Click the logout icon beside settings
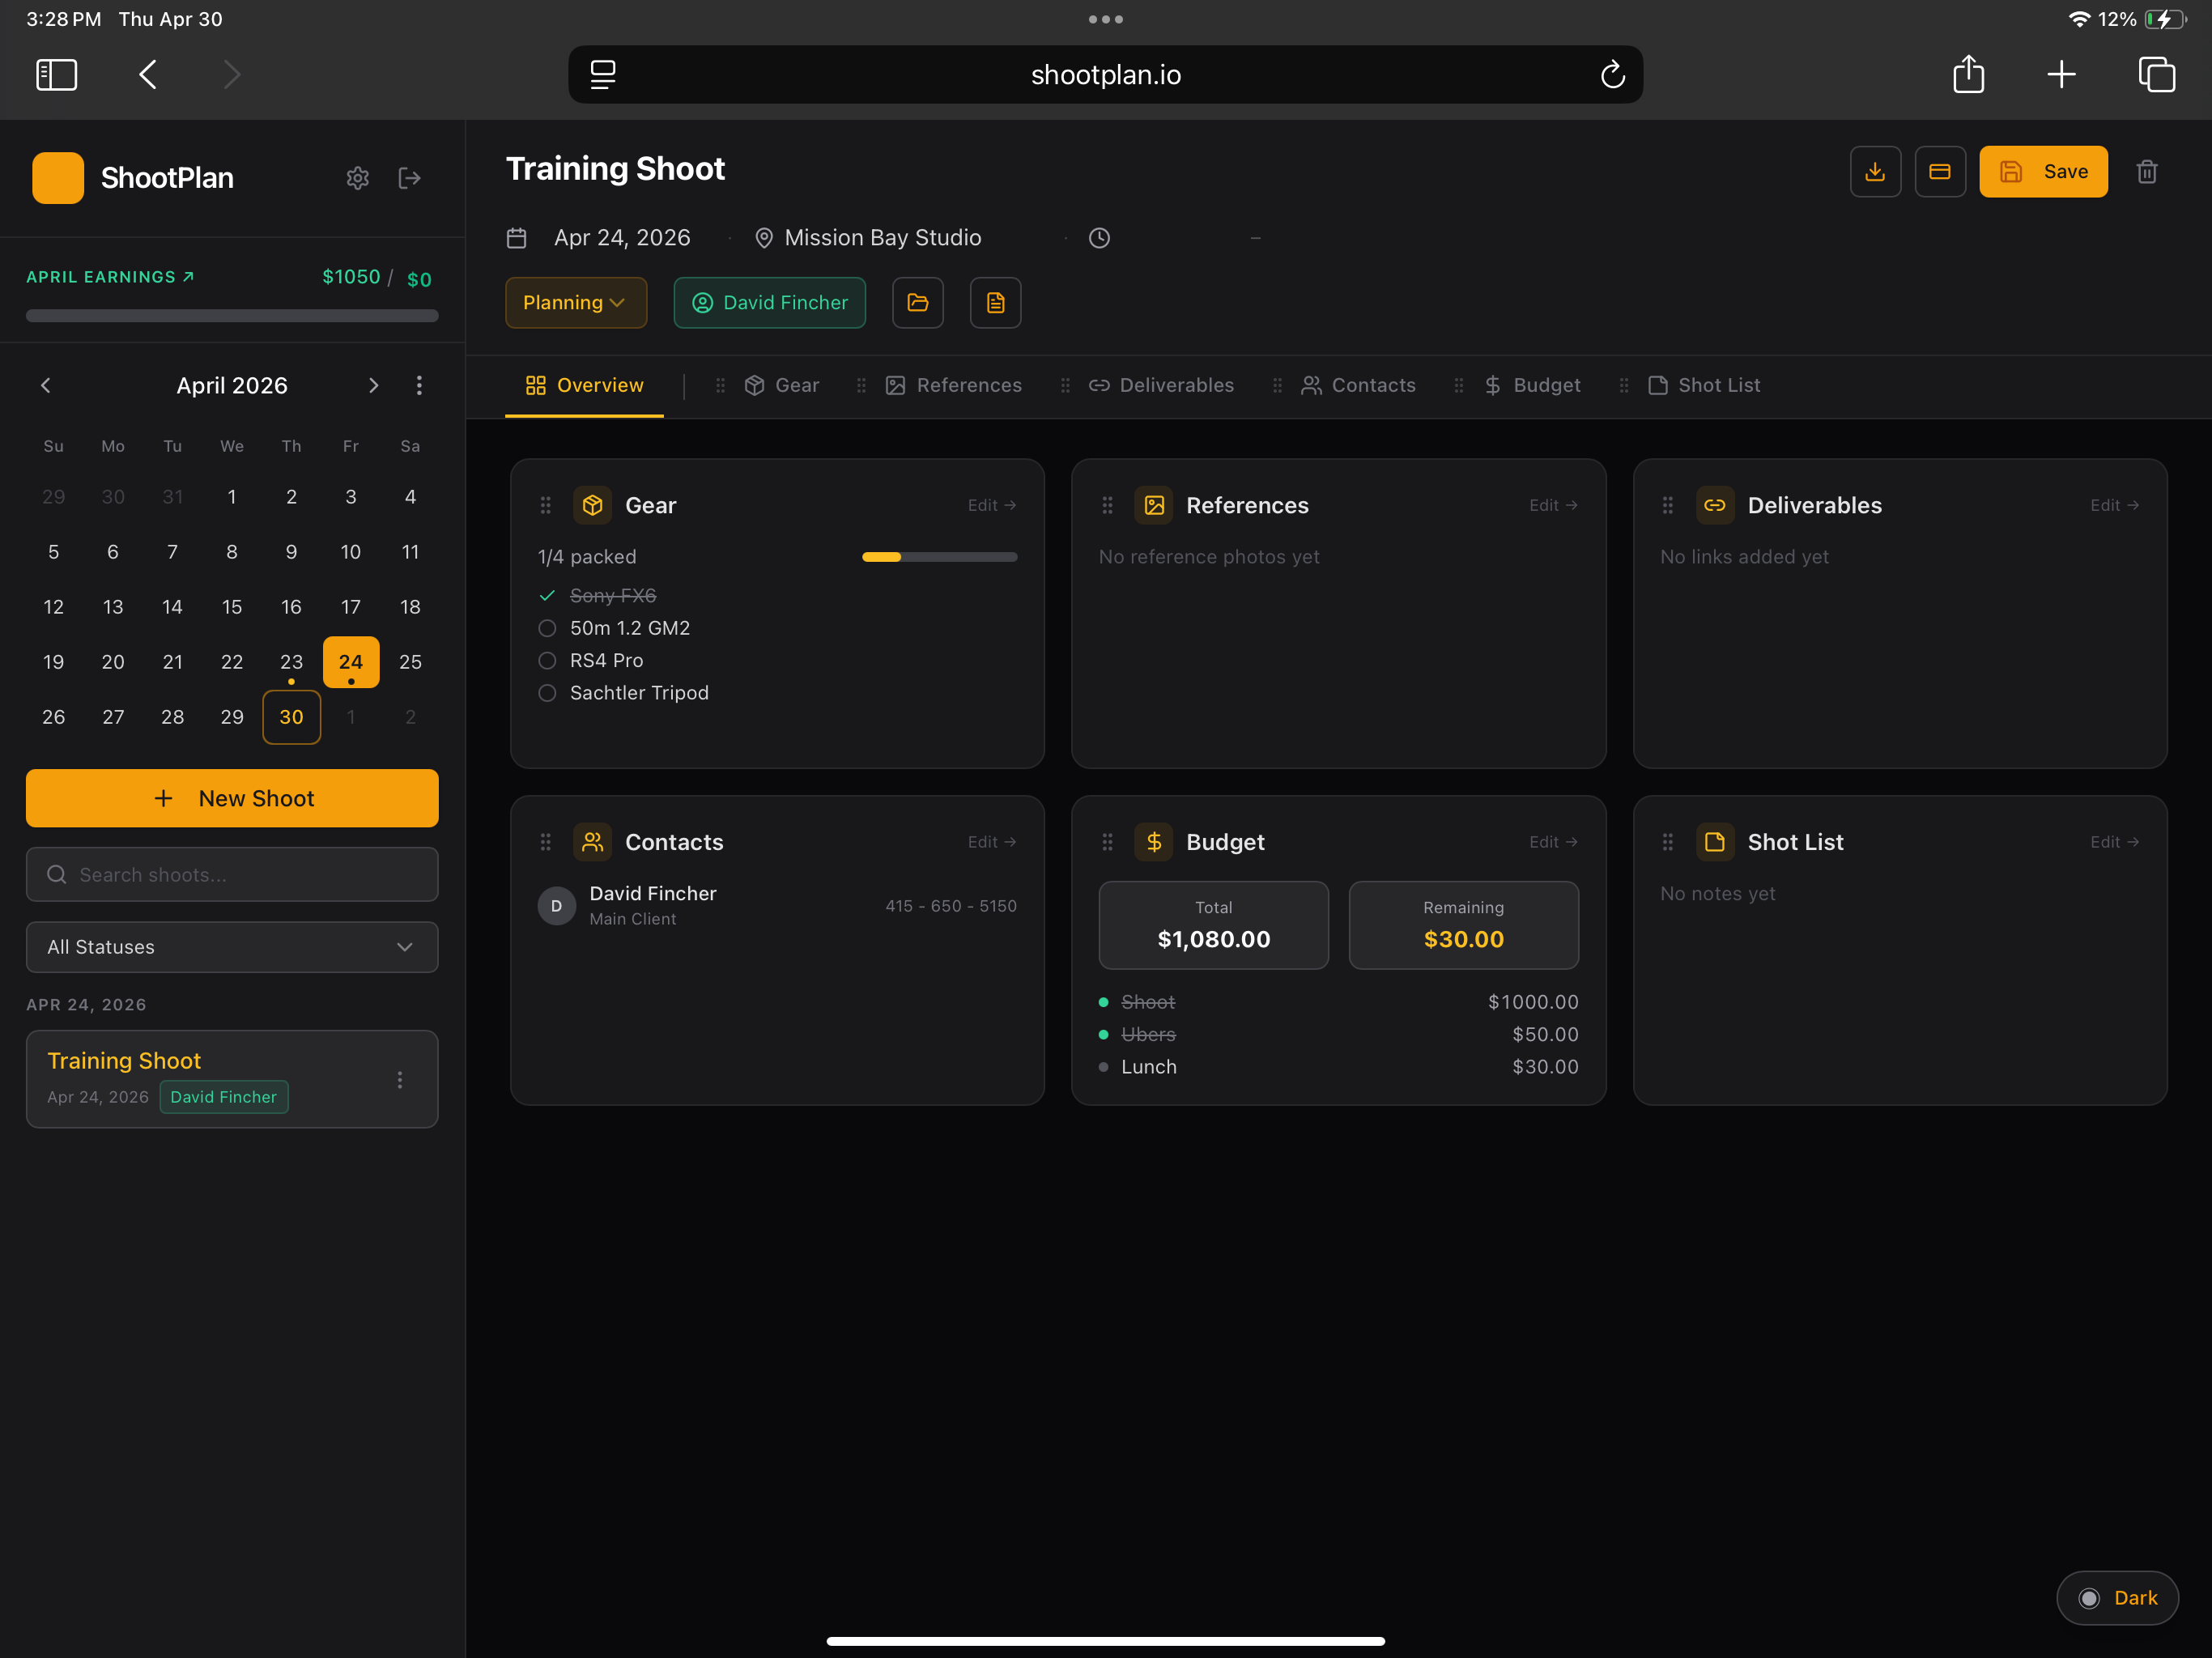 click(409, 178)
